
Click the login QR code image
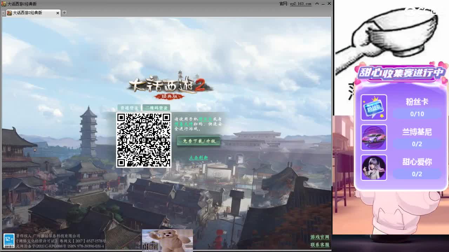[x=143, y=140]
